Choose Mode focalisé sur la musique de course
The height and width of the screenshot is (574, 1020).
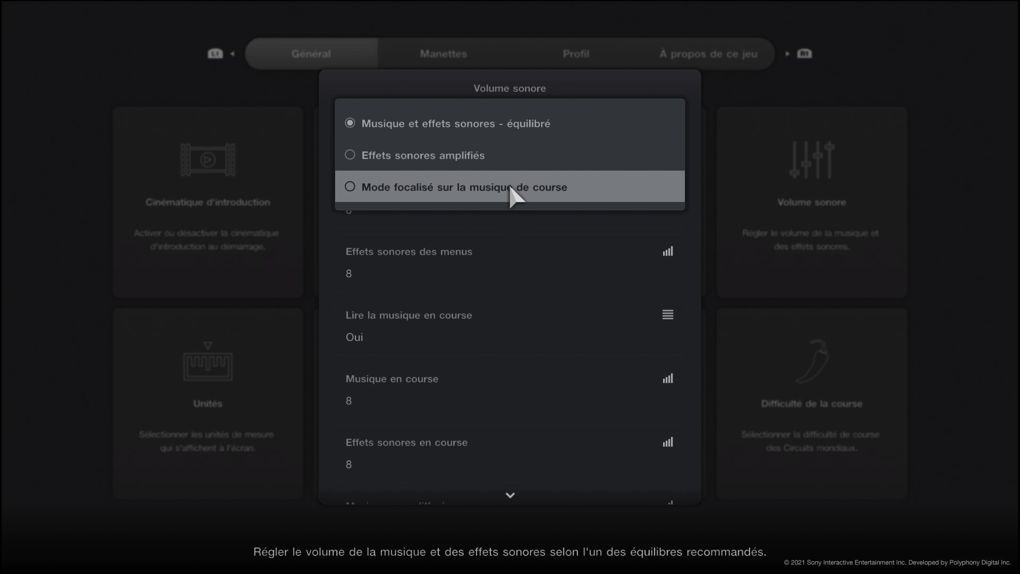tap(464, 187)
